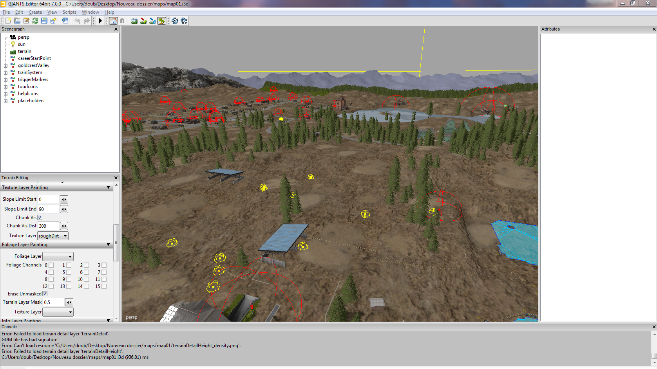Undo the last action
The height and width of the screenshot is (369, 657).
(x=77, y=21)
